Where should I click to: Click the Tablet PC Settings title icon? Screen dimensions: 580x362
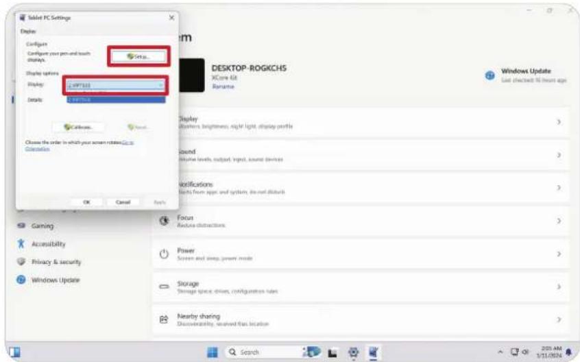coord(23,18)
